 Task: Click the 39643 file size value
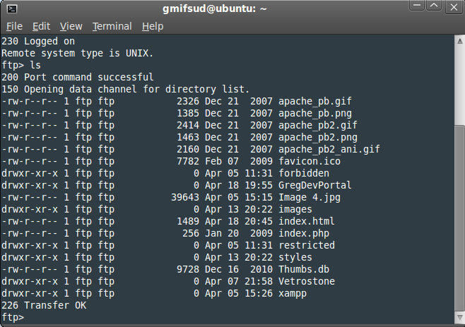(185, 198)
